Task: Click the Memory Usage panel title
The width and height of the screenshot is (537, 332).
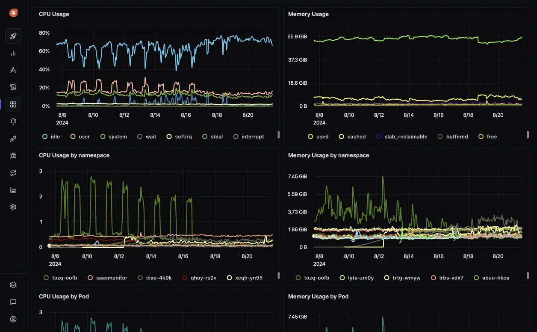Action: pyautogui.click(x=308, y=14)
